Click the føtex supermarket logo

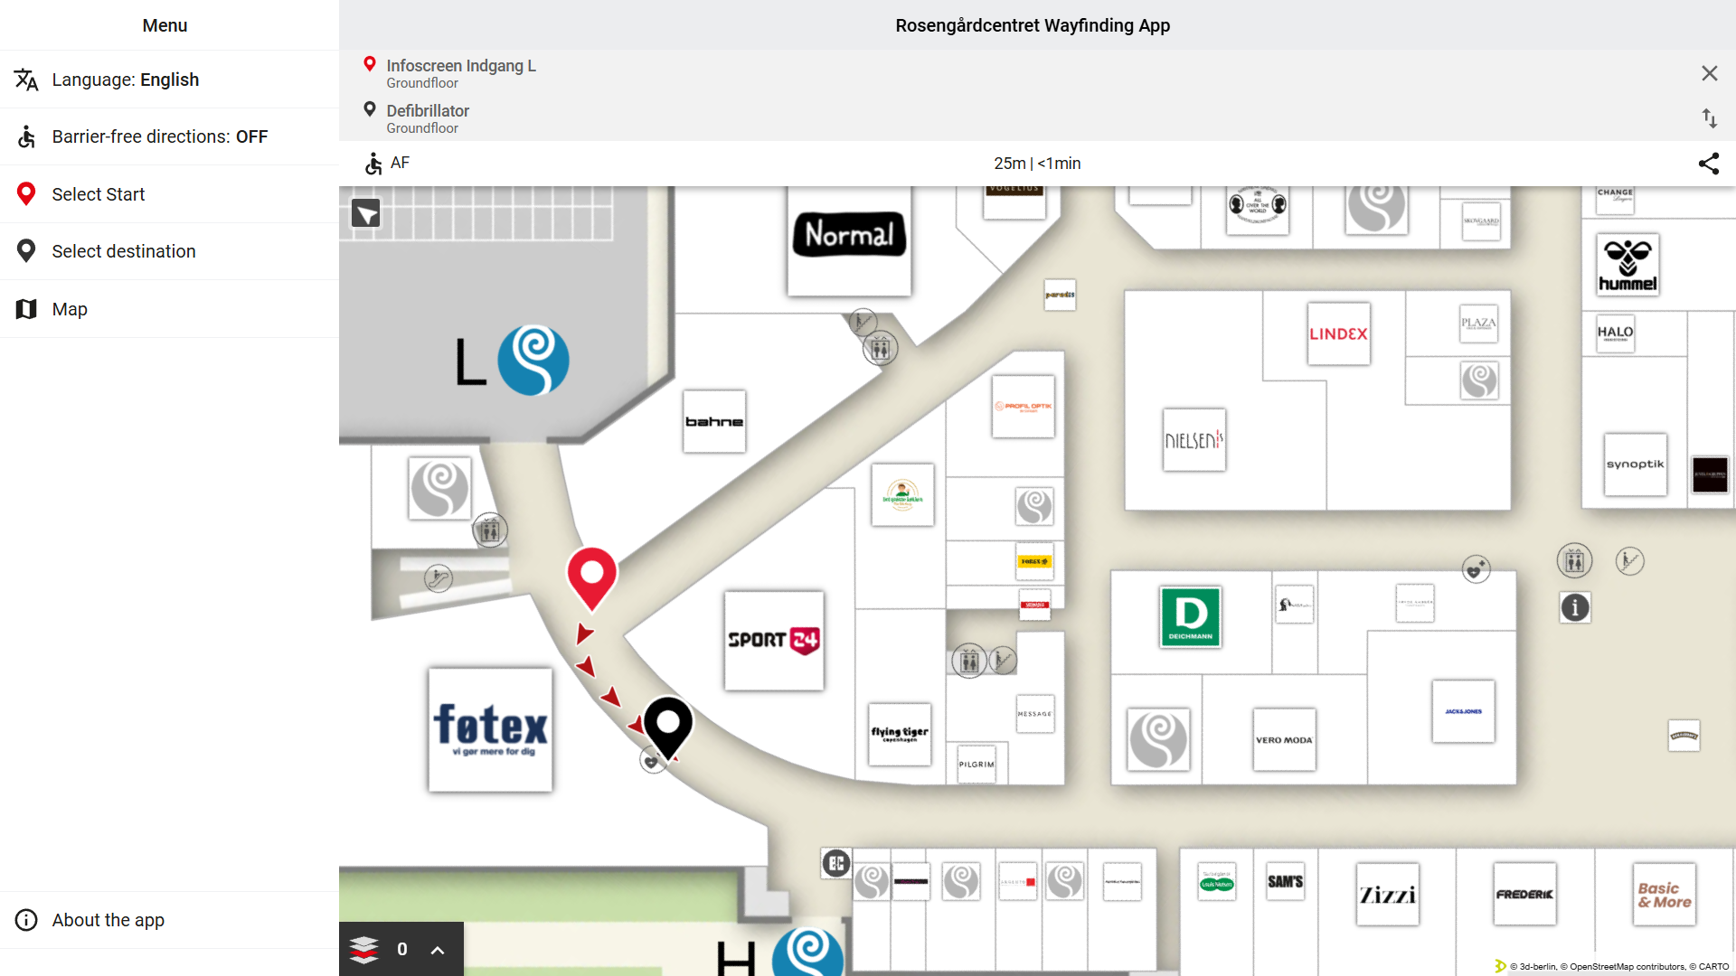click(x=490, y=729)
